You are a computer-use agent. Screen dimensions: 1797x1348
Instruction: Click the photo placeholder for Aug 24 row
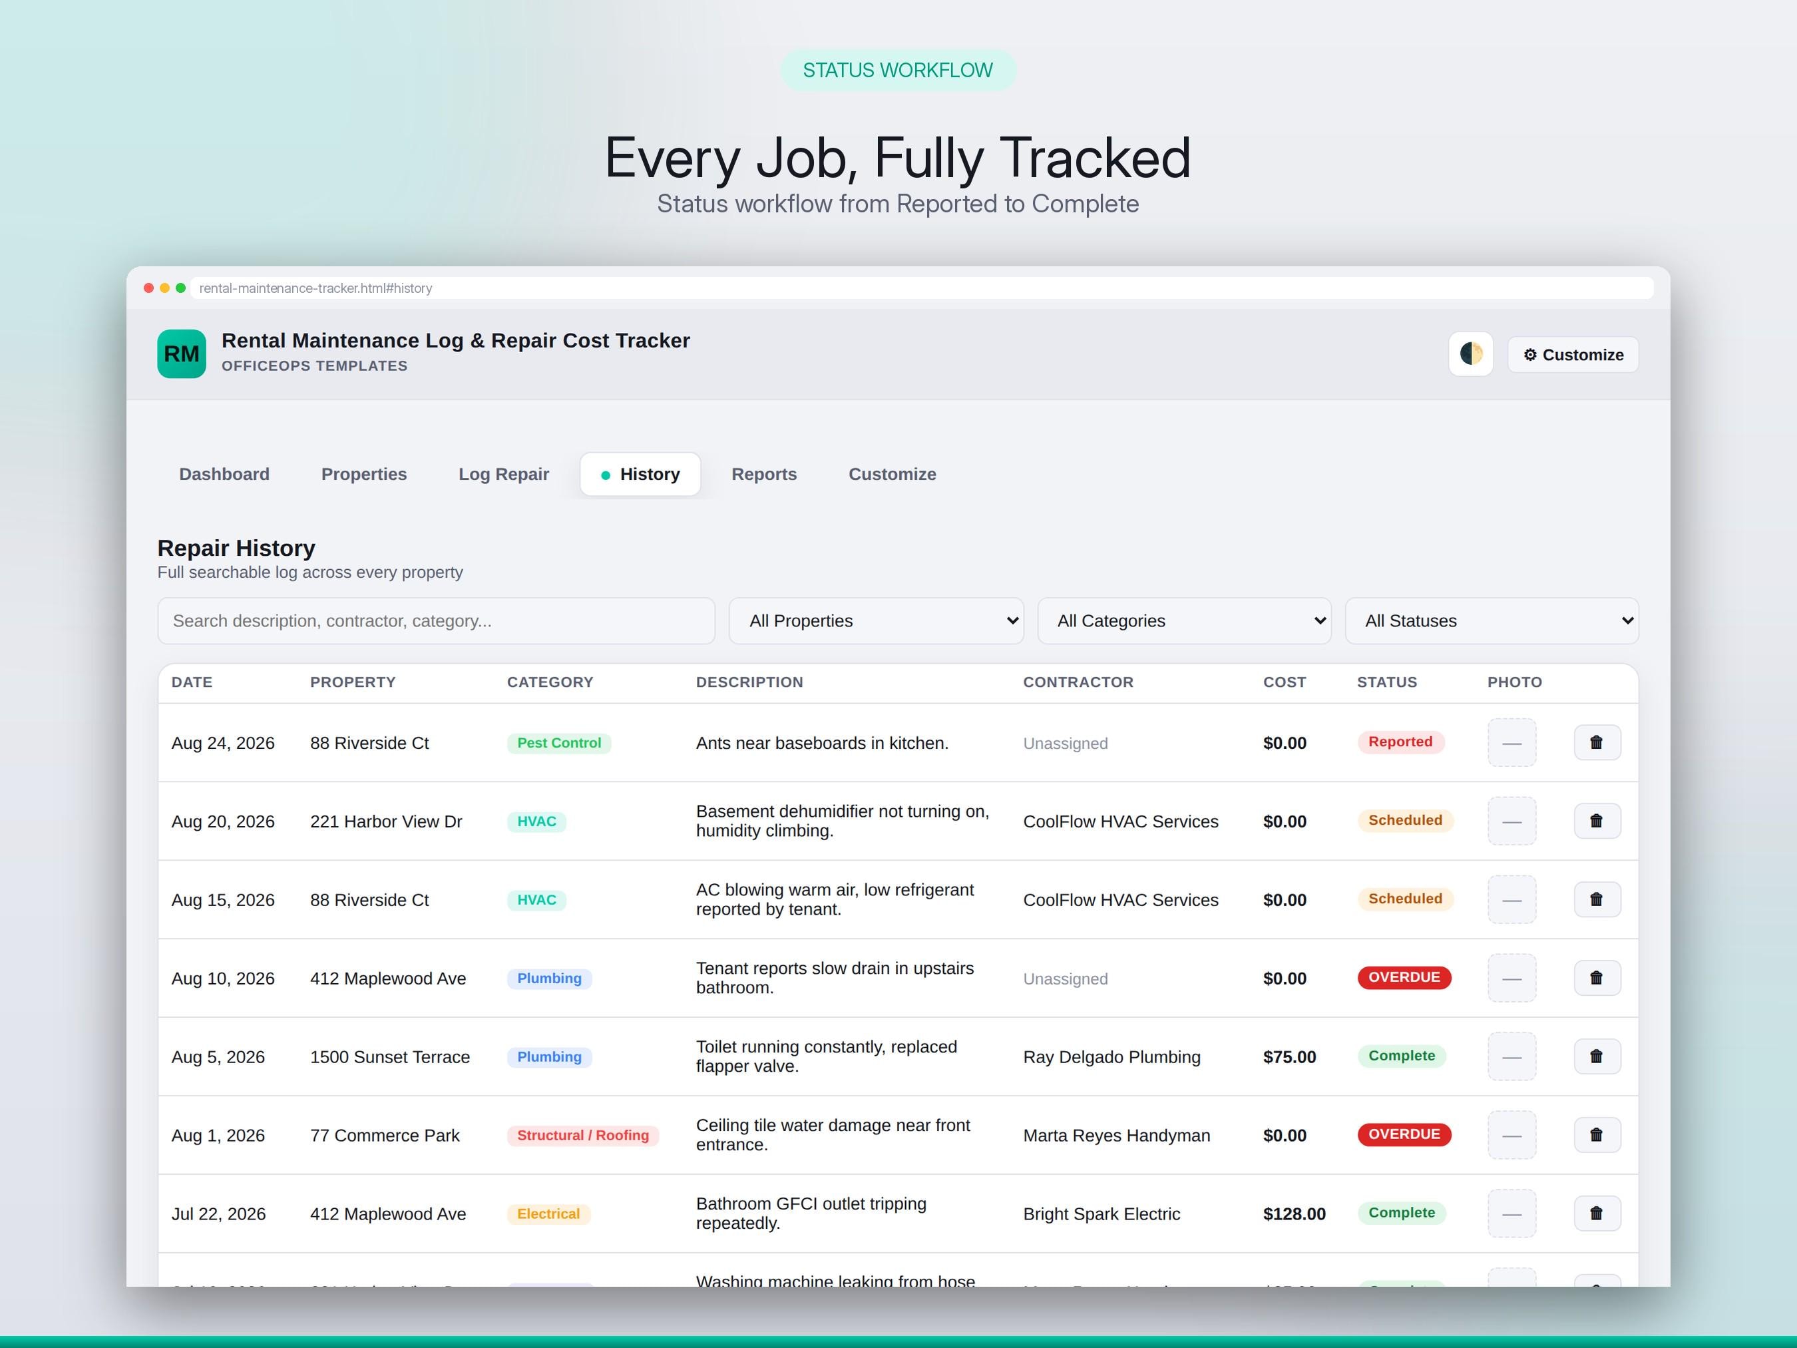point(1512,743)
